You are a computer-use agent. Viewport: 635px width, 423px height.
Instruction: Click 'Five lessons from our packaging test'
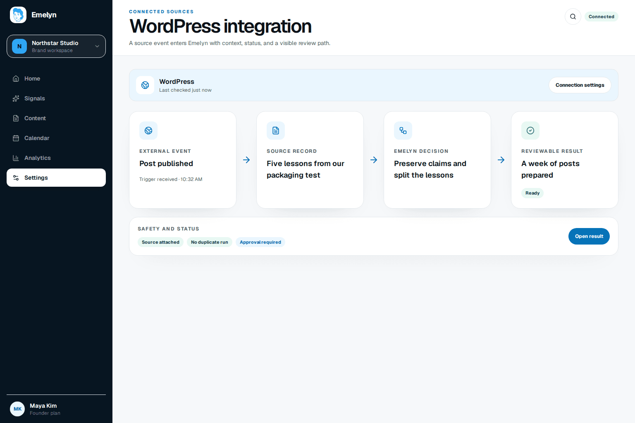tap(306, 169)
